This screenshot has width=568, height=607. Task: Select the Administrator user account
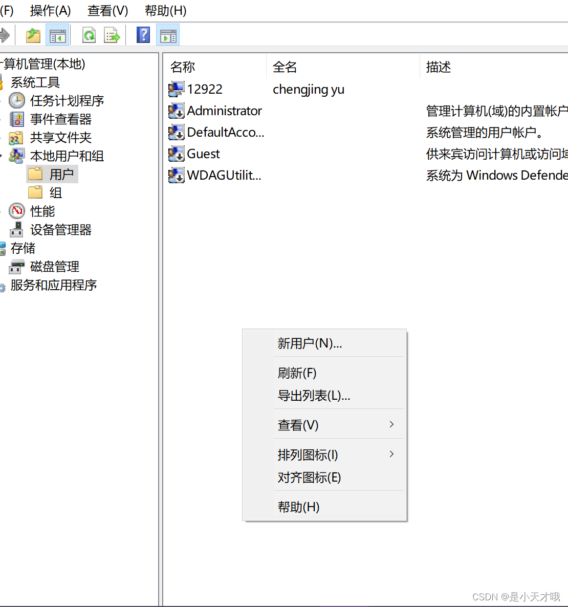tap(224, 111)
